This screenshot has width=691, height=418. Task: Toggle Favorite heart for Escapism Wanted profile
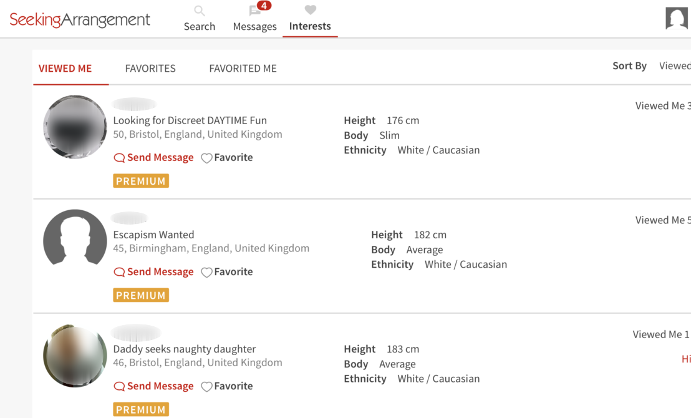pyautogui.click(x=206, y=272)
